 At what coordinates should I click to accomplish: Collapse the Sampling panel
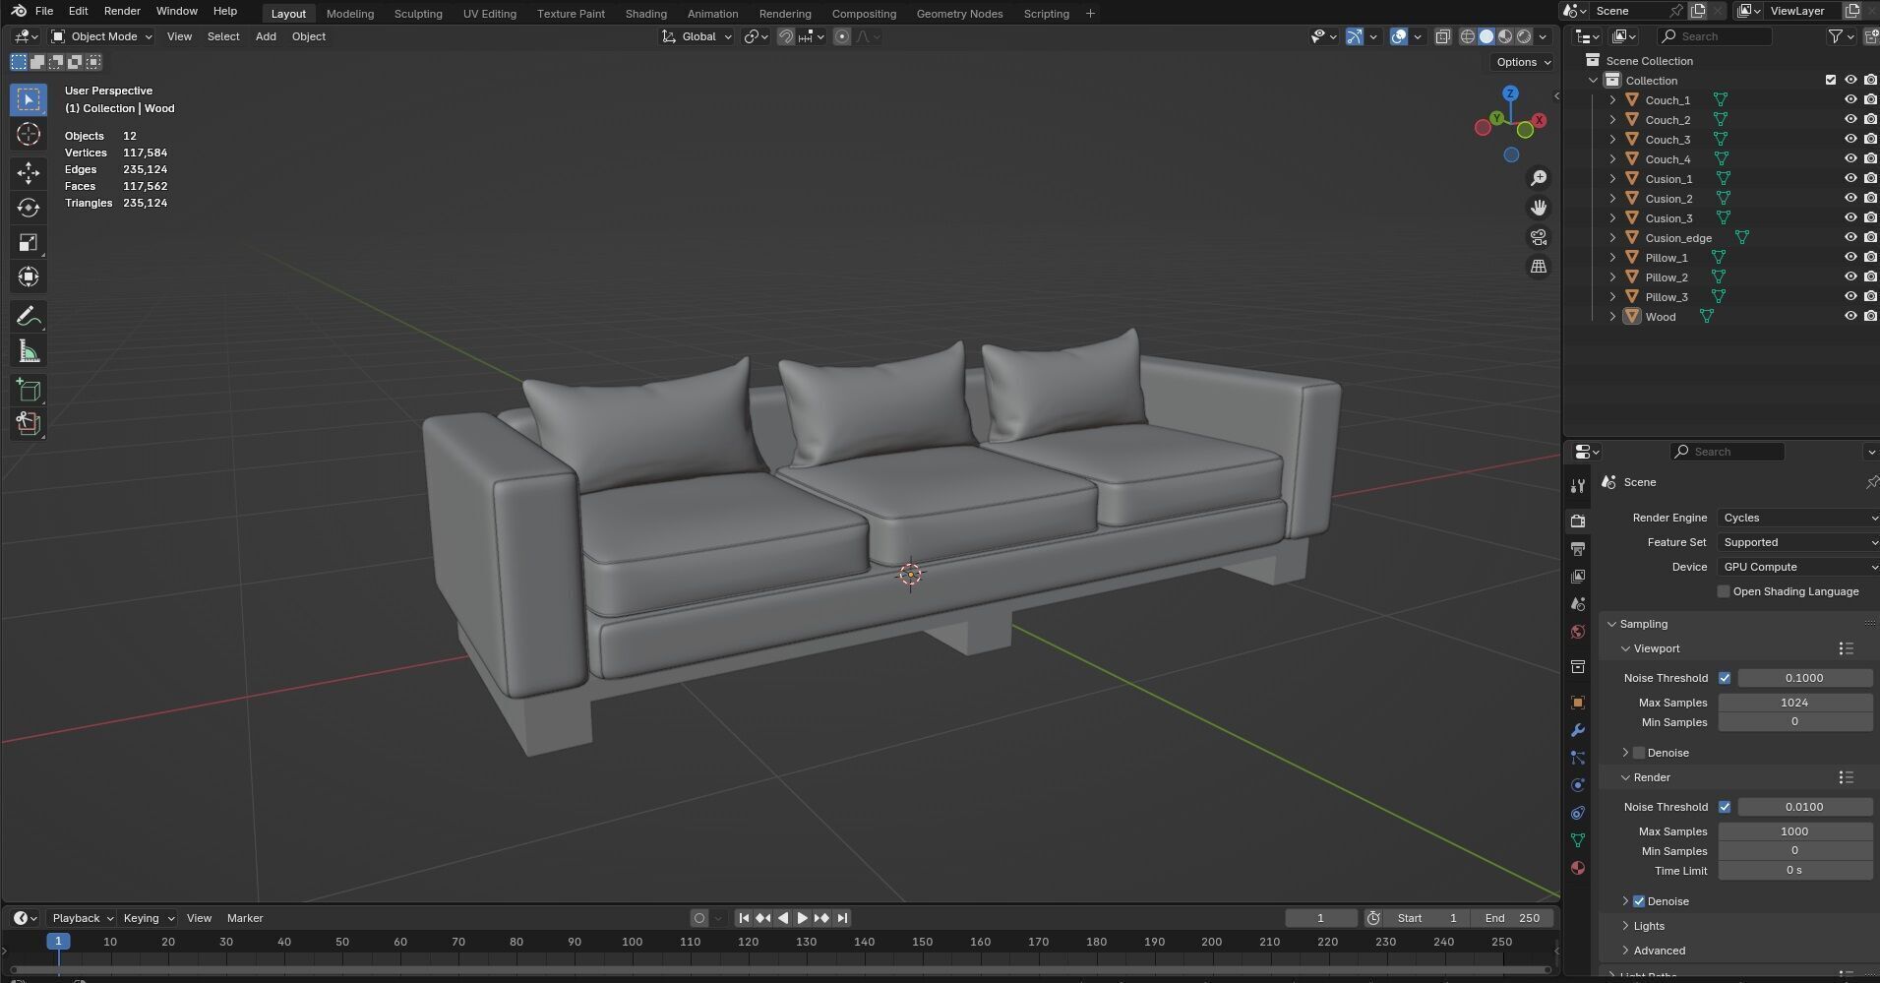pyautogui.click(x=1612, y=624)
